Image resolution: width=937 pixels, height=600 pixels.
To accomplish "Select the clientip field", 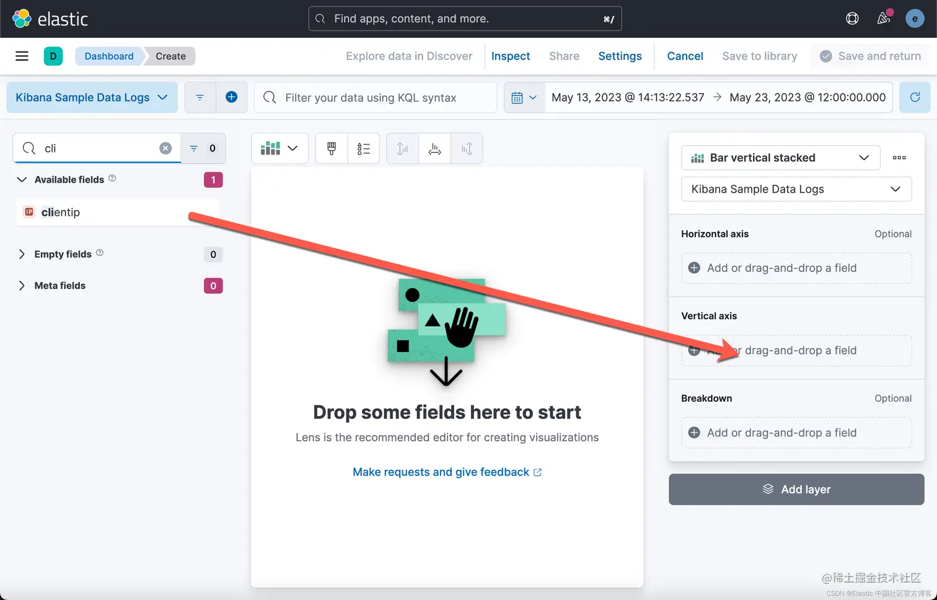I will 118,212.
